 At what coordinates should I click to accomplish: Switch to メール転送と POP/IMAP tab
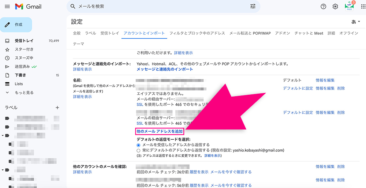point(250,33)
